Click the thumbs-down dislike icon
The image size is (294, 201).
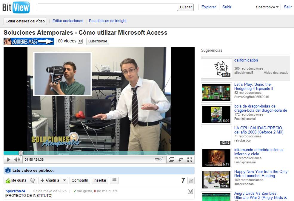coord(33,180)
